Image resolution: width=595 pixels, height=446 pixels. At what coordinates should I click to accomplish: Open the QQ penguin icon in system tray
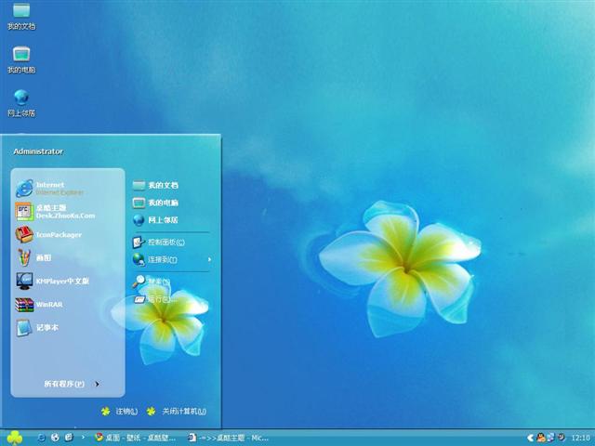pos(541,438)
